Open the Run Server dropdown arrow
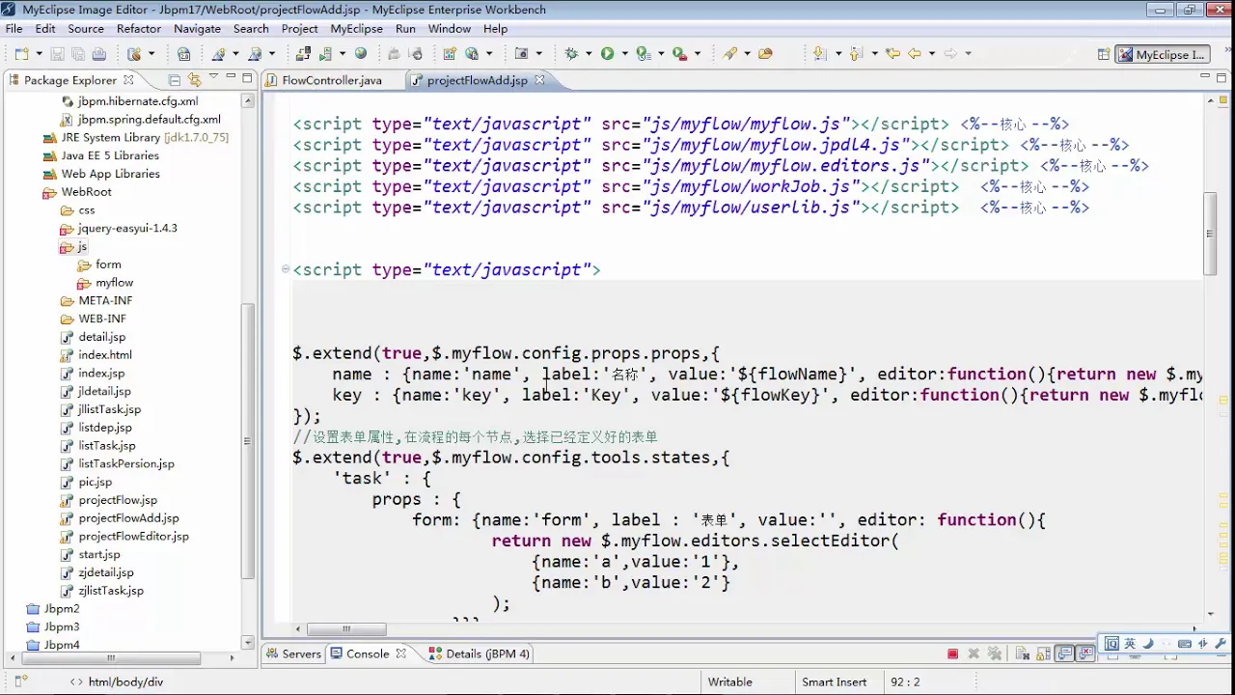Image resolution: width=1235 pixels, height=695 pixels. click(x=343, y=54)
